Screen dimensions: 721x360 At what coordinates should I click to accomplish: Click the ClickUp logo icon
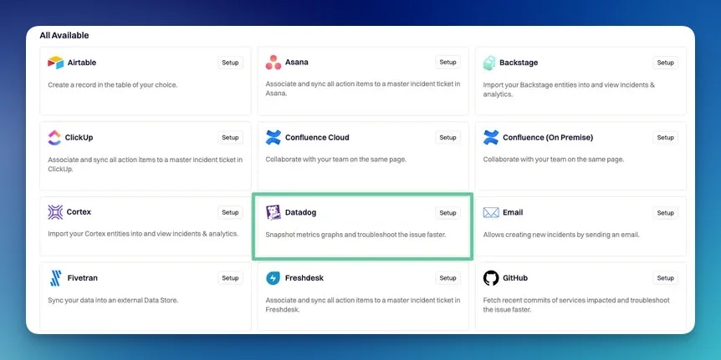pyautogui.click(x=54, y=138)
